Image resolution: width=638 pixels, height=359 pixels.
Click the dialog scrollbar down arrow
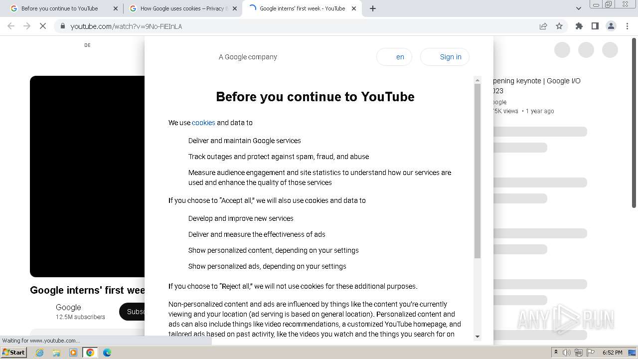(478, 337)
